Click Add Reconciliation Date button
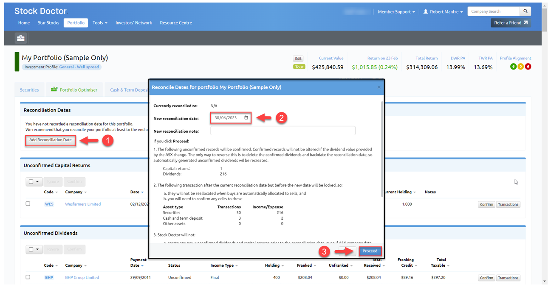This screenshot has width=551, height=290. [51, 140]
